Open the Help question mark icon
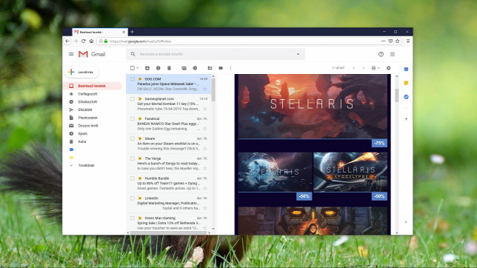This screenshot has height=268, width=477. [381, 54]
